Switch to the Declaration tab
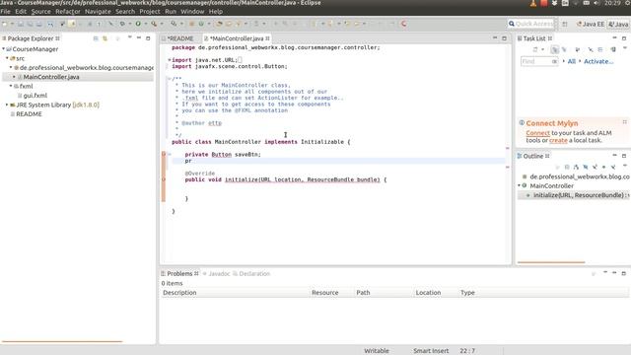This screenshot has width=631, height=355. 251,273
